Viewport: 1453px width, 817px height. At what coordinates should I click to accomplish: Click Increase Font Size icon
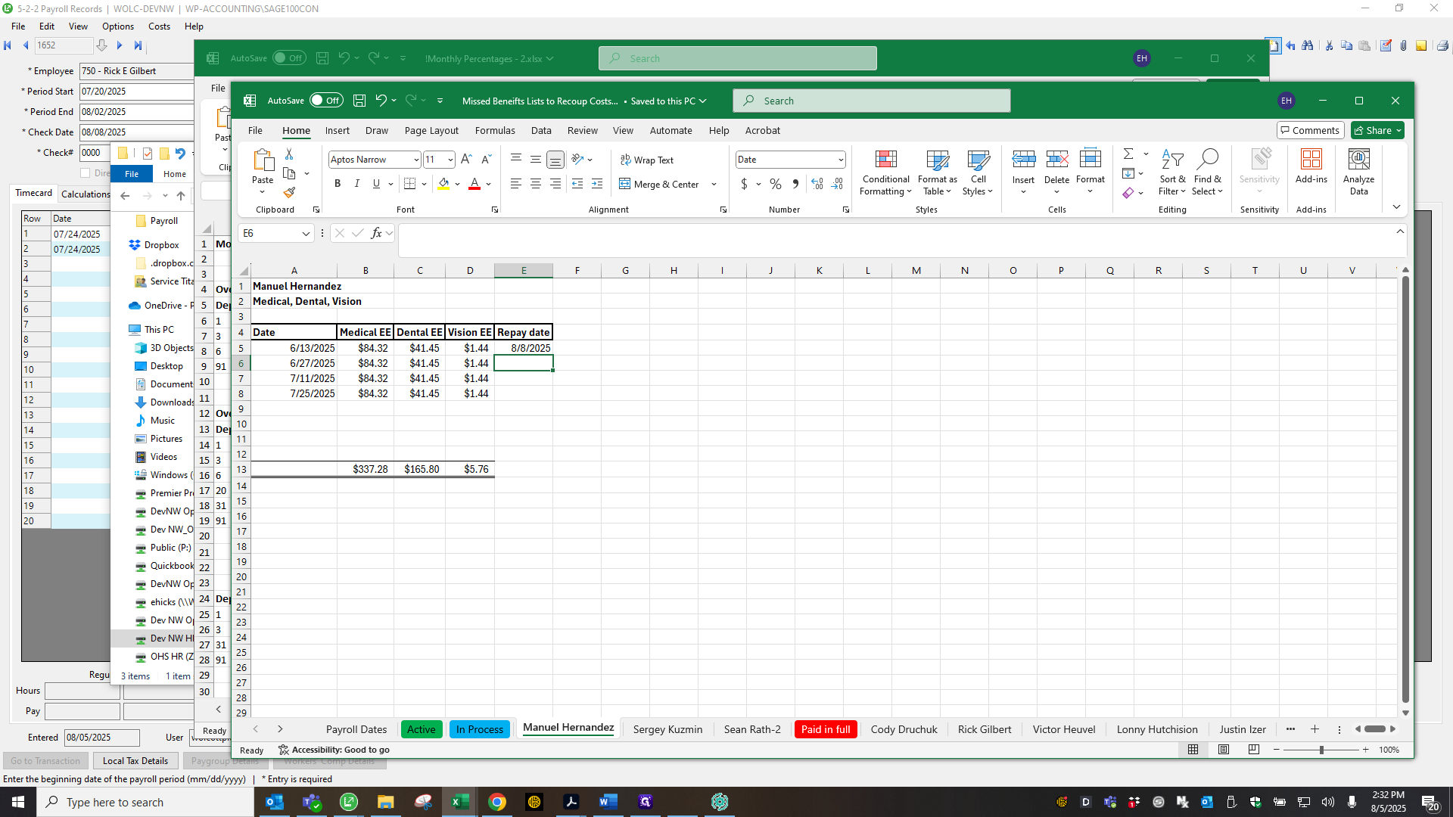pyautogui.click(x=466, y=159)
